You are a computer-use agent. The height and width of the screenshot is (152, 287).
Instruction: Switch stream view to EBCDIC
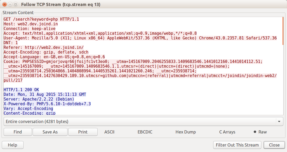point(145,132)
